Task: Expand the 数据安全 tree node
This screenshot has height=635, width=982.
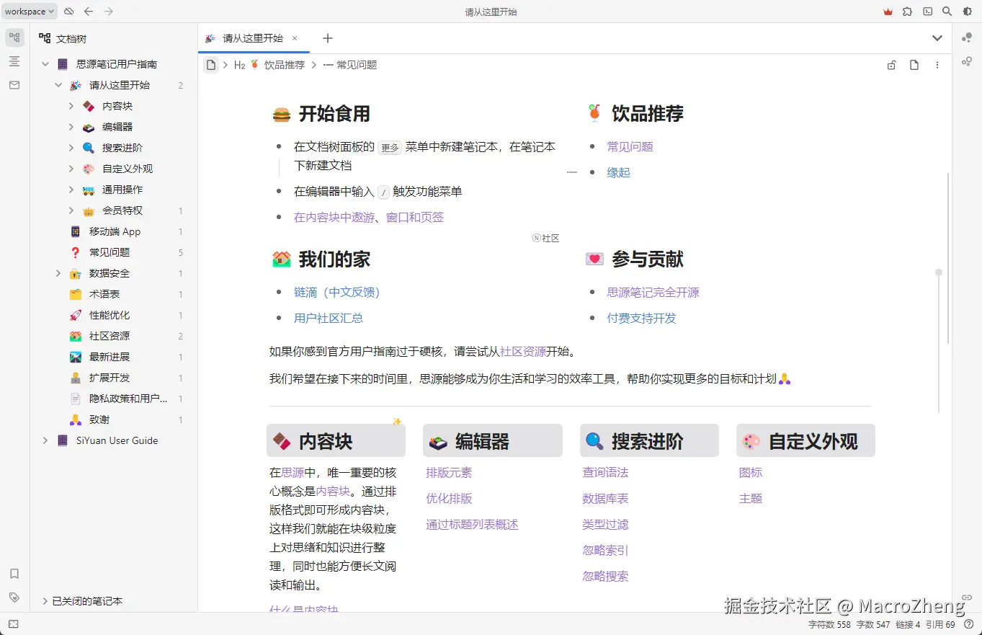Action: point(58,273)
